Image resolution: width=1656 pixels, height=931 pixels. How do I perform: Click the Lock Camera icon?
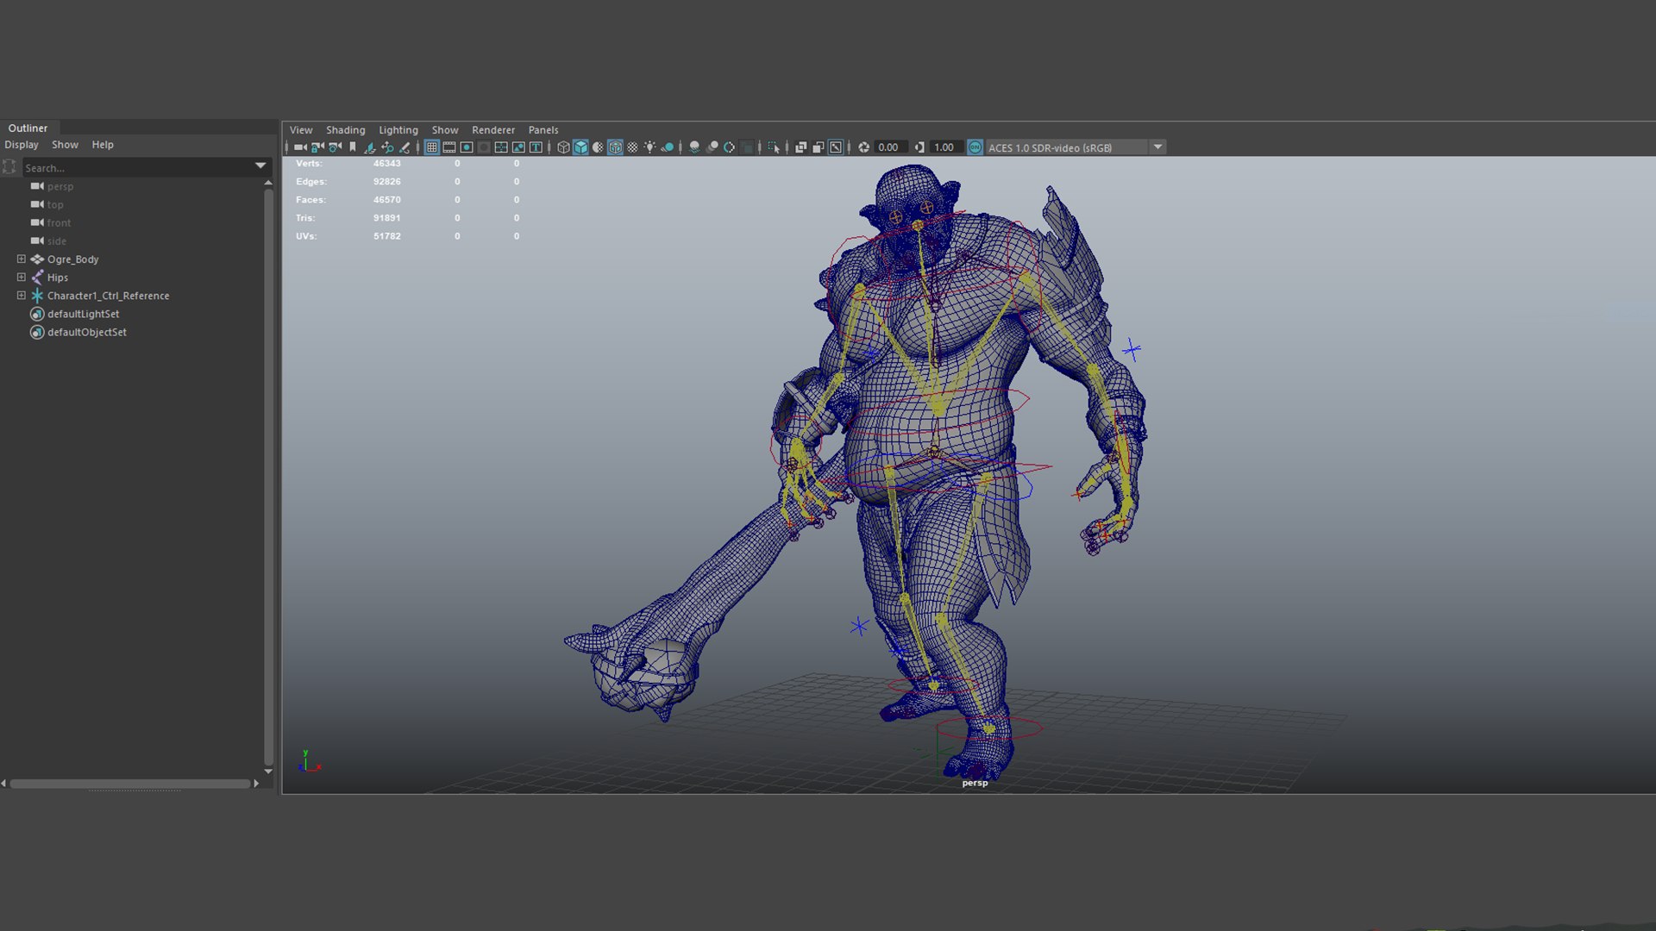coord(317,147)
